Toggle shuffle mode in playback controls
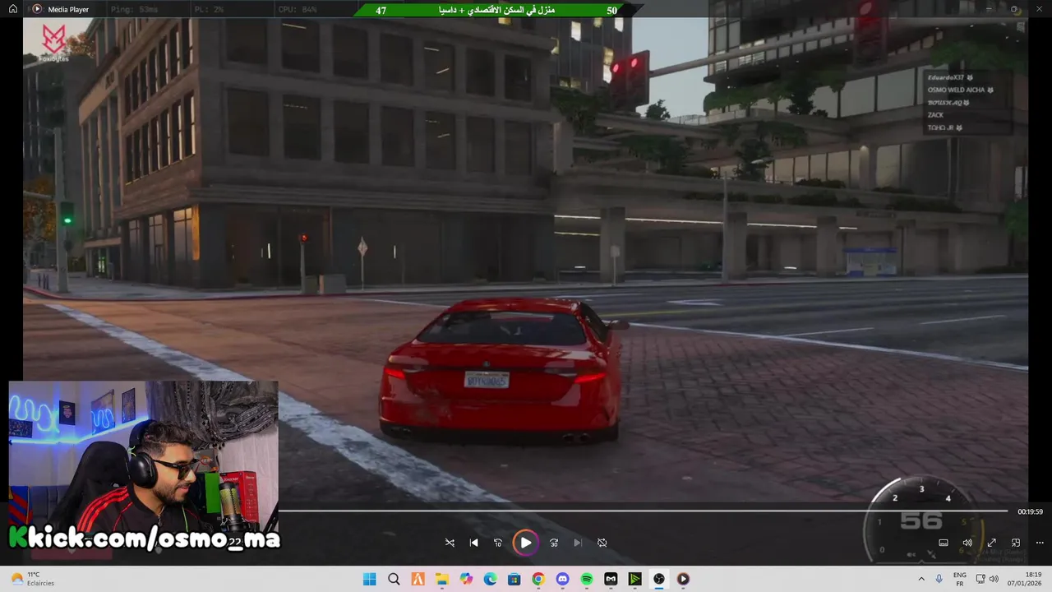The width and height of the screenshot is (1052, 592). (x=450, y=543)
